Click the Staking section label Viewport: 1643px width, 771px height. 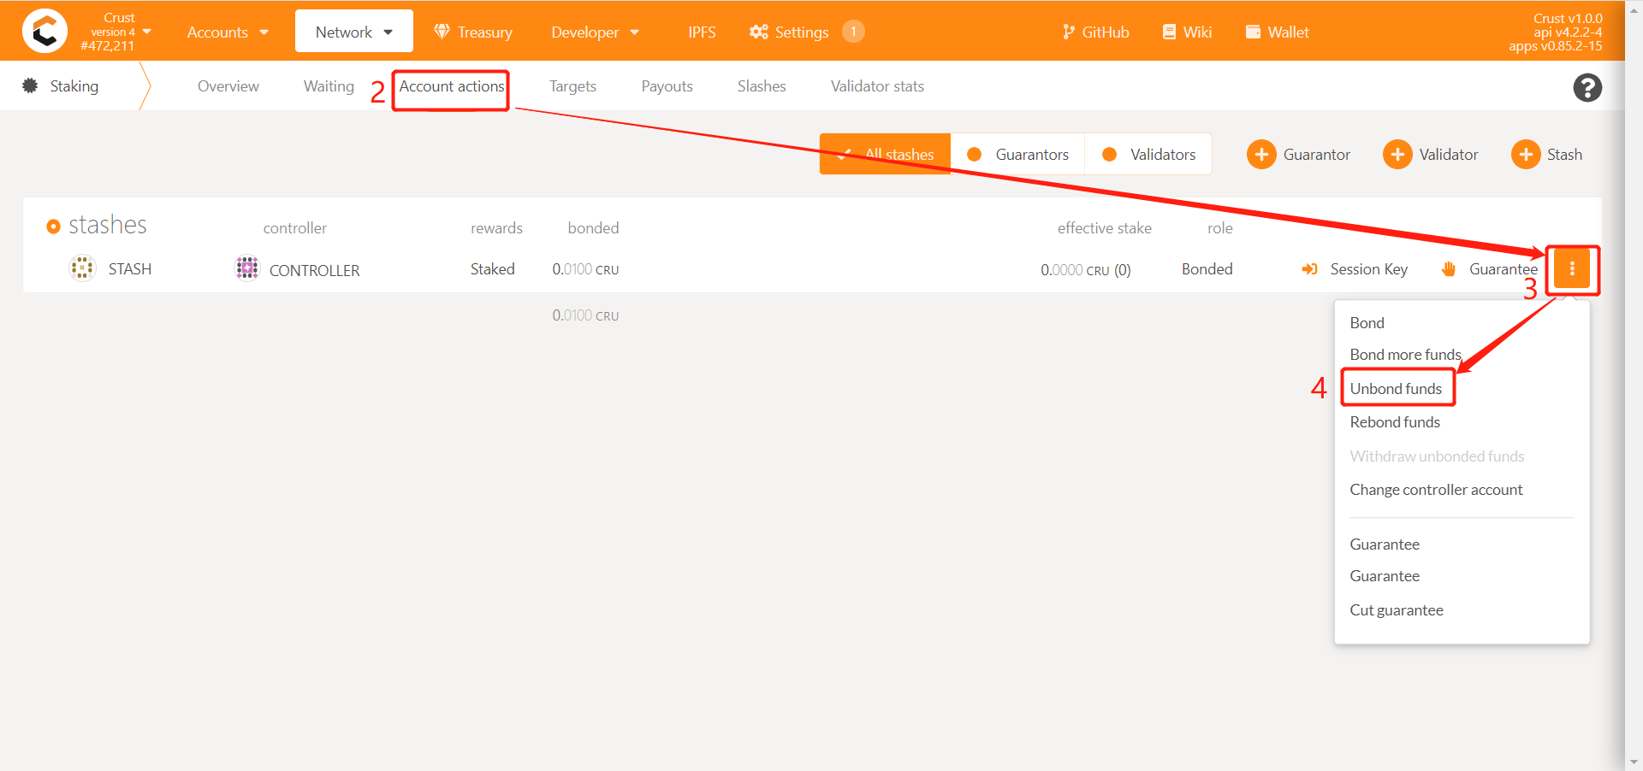[74, 86]
